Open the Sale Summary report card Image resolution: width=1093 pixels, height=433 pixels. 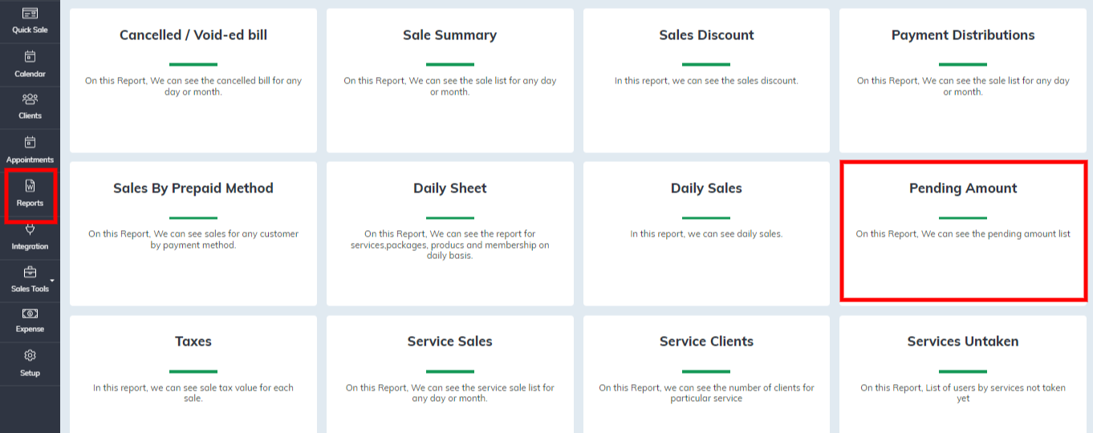click(449, 80)
